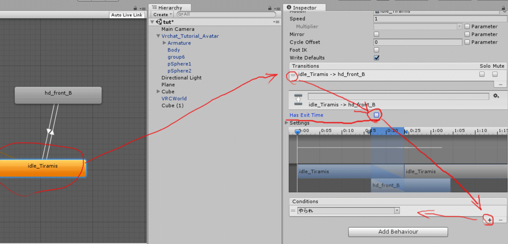Open transition settings gear icon

[x=496, y=96]
